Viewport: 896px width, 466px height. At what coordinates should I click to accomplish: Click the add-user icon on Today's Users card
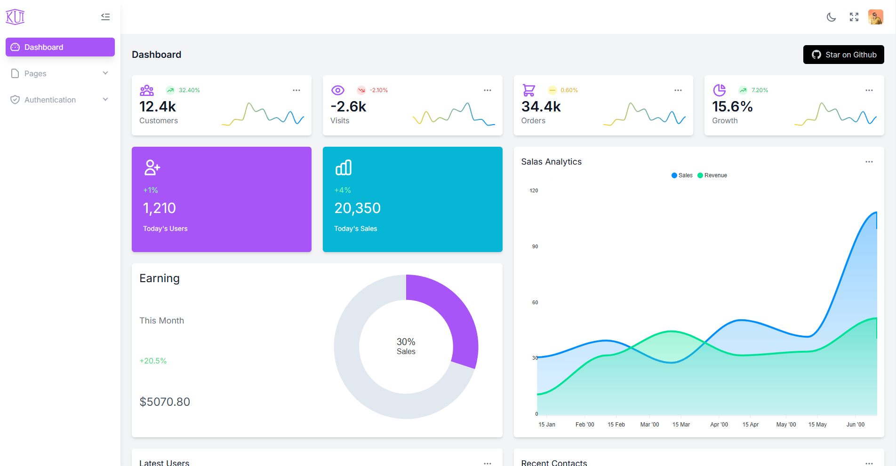coord(152,167)
